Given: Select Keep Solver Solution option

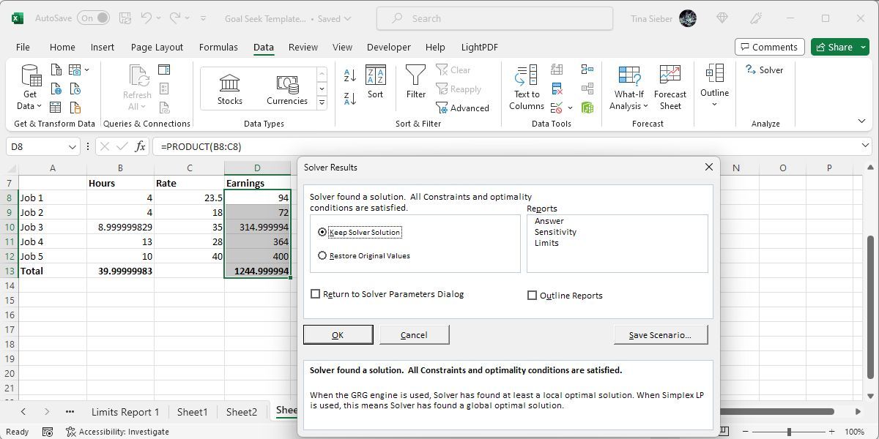Looking at the screenshot, I should pos(322,232).
